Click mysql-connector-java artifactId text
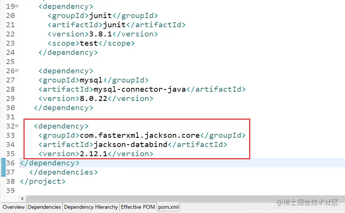This screenshot has height=213, width=345. 140,89
